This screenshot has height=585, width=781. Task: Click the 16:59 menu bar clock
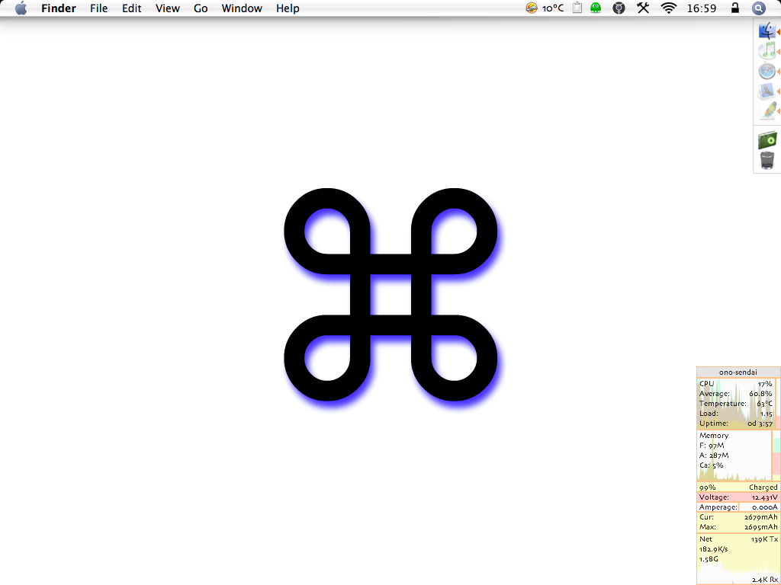pyautogui.click(x=702, y=8)
